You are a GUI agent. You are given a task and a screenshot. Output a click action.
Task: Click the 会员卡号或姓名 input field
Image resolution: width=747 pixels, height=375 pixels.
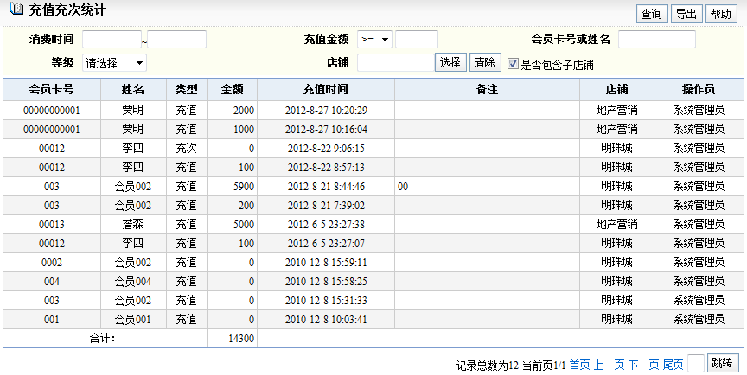tap(656, 39)
